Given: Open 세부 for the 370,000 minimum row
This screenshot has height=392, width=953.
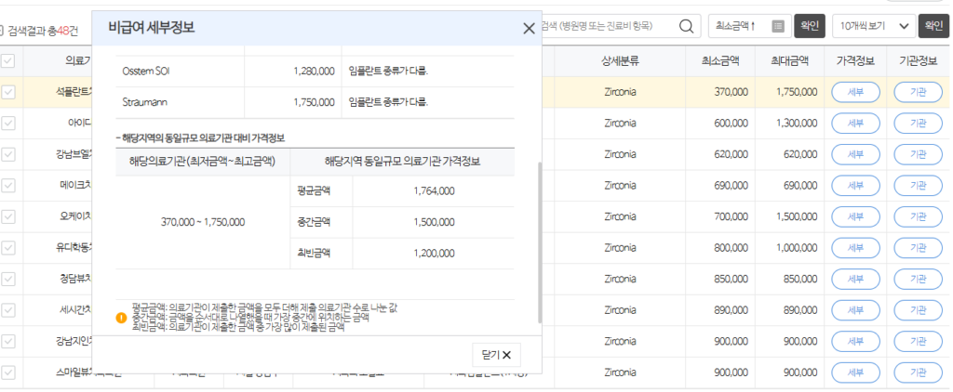Looking at the screenshot, I should pyautogui.click(x=855, y=92).
